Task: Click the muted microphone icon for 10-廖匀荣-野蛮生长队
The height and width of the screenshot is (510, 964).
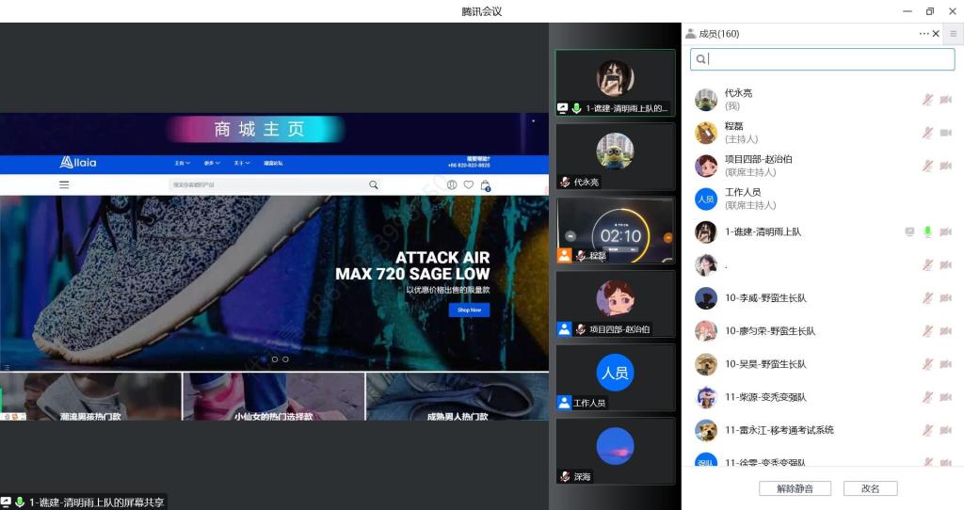Action: point(927,331)
